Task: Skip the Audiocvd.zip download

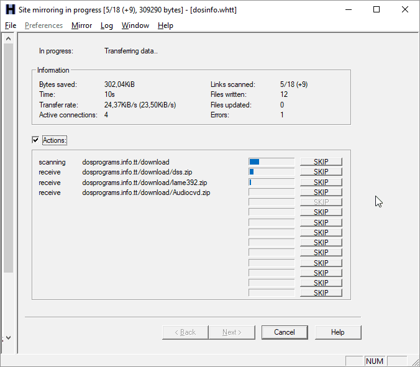Action: point(321,193)
